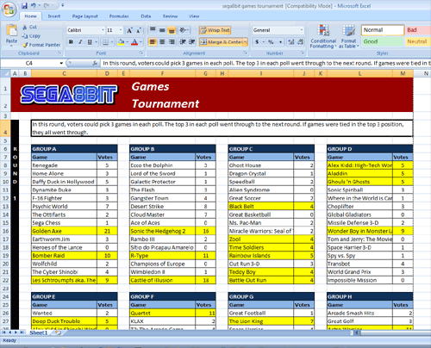Switch to the Insert tab
The width and height of the screenshot is (431, 348).
point(54,16)
